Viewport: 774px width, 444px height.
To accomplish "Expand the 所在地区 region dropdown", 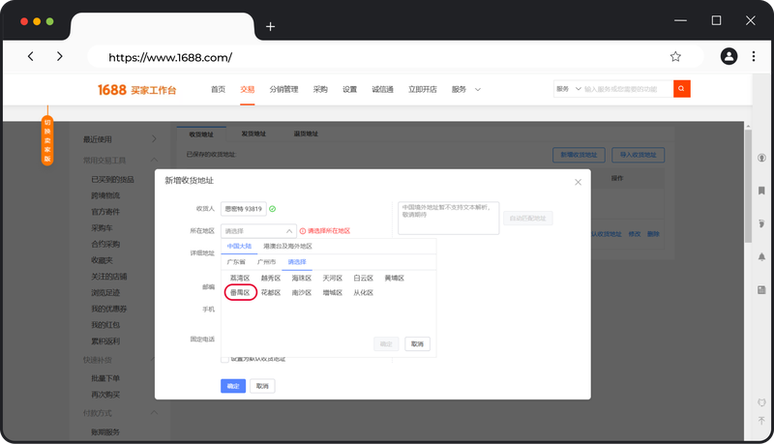I will (x=258, y=231).
